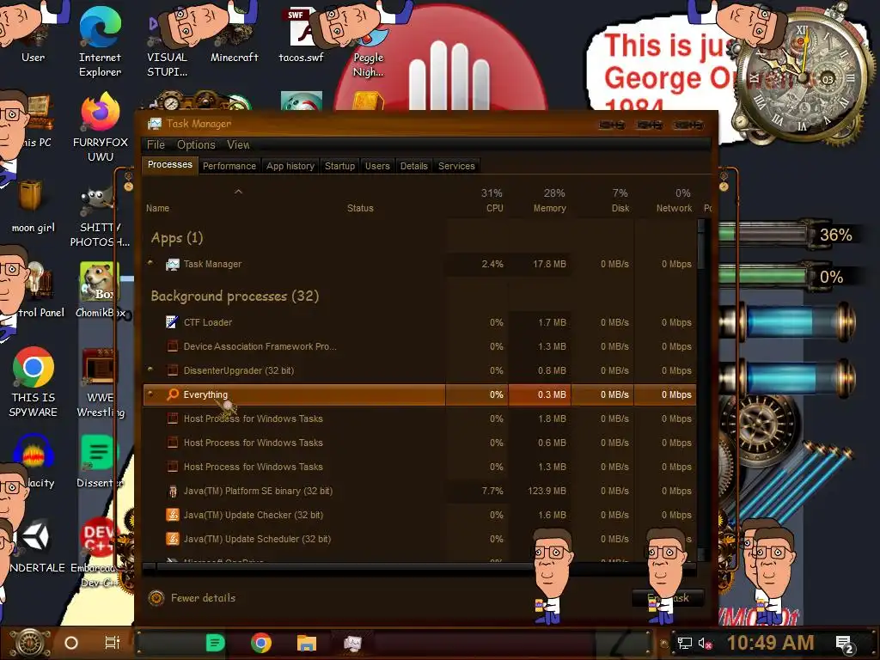Open File Explorer from the taskbar
880x660 pixels.
[307, 643]
